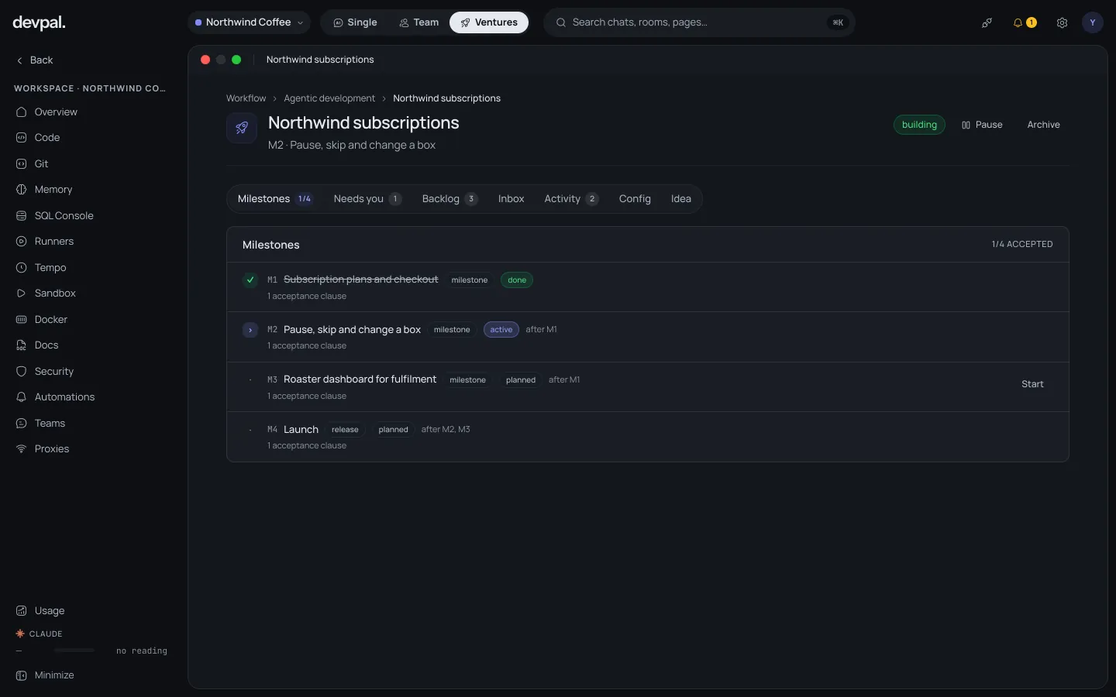The height and width of the screenshot is (697, 1116).
Task: Focus the search chats, rooms, pages field
Action: coord(699,22)
